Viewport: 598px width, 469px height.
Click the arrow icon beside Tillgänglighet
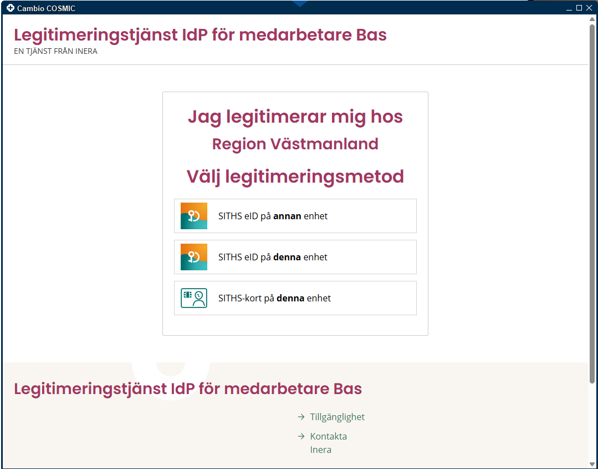(x=301, y=416)
